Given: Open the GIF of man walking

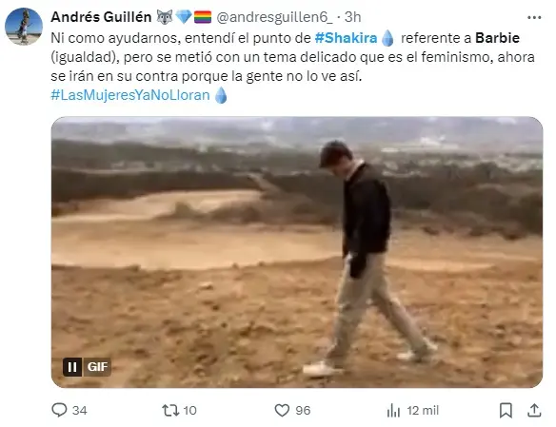Looking at the screenshot, I should (297, 252).
